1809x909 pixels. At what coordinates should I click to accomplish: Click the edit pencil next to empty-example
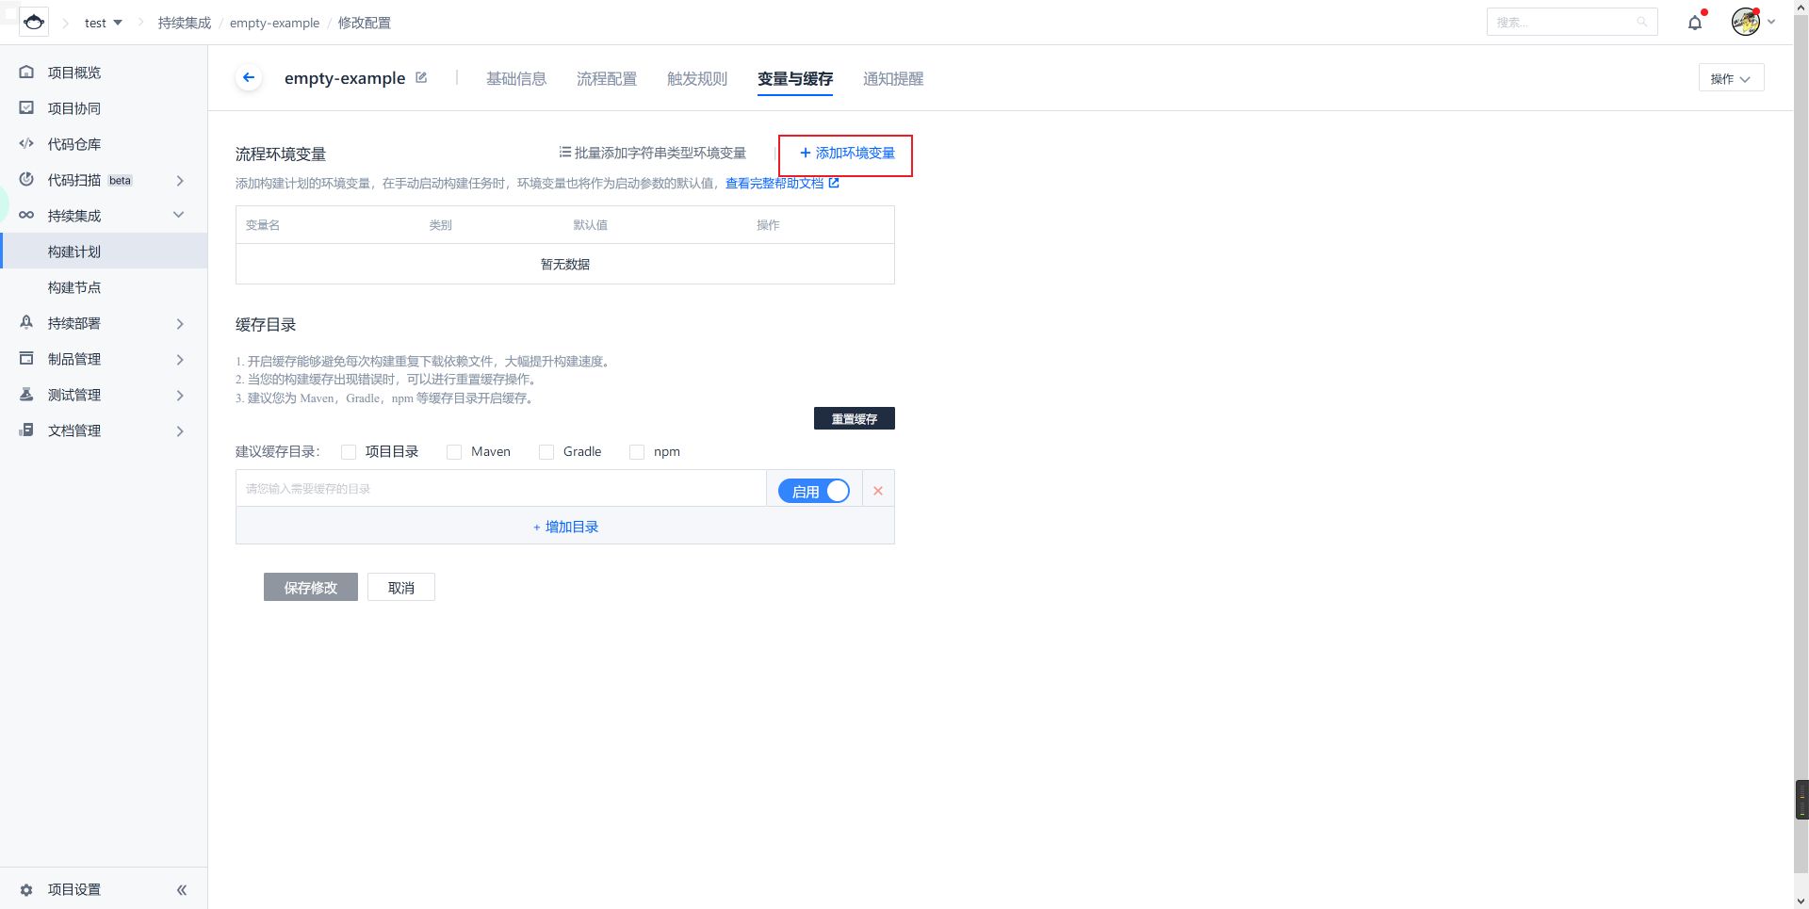(420, 77)
